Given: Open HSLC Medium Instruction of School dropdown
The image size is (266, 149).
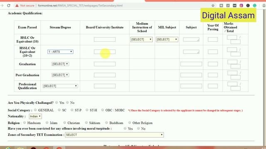Looking at the screenshot, I should pyautogui.click(x=141, y=39).
